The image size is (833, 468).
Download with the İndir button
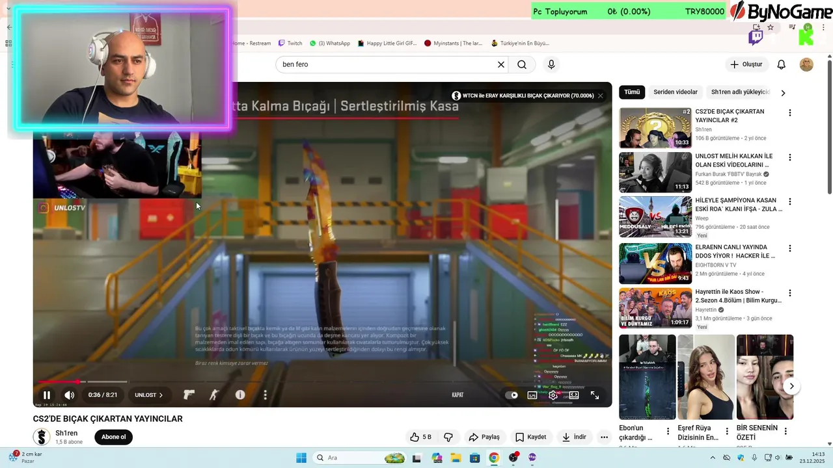[574, 437]
